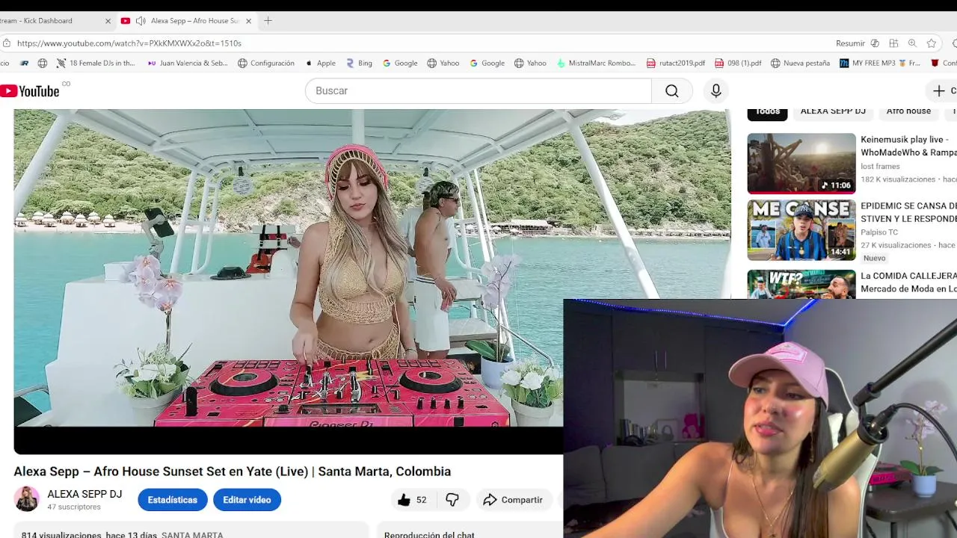The height and width of the screenshot is (538, 957).
Task: Click the Estadísticas button
Action: point(173,500)
